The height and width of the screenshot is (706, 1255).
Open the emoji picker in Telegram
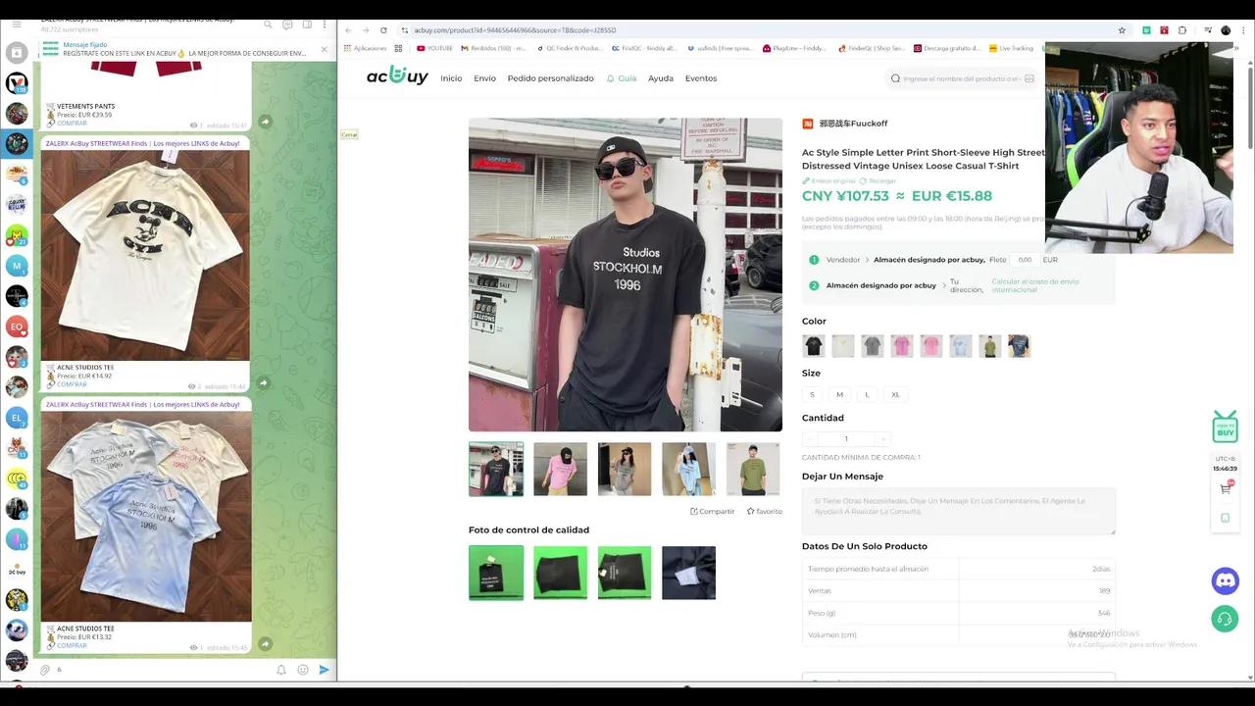(x=303, y=670)
